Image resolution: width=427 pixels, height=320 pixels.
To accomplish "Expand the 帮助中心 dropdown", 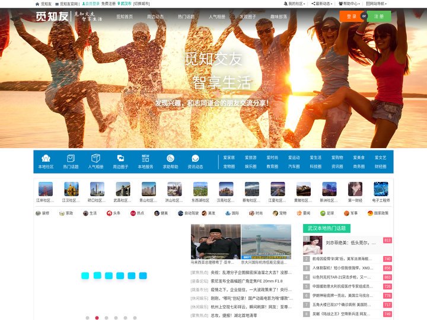I will point(349,4).
